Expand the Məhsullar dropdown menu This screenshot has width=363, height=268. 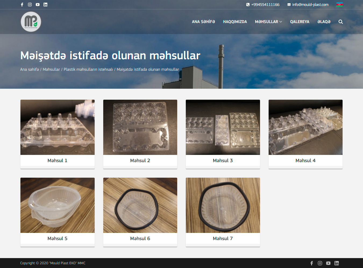(x=268, y=22)
